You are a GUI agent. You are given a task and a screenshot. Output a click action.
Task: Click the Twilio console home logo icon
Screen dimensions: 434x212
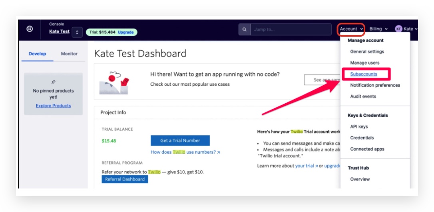click(x=30, y=29)
